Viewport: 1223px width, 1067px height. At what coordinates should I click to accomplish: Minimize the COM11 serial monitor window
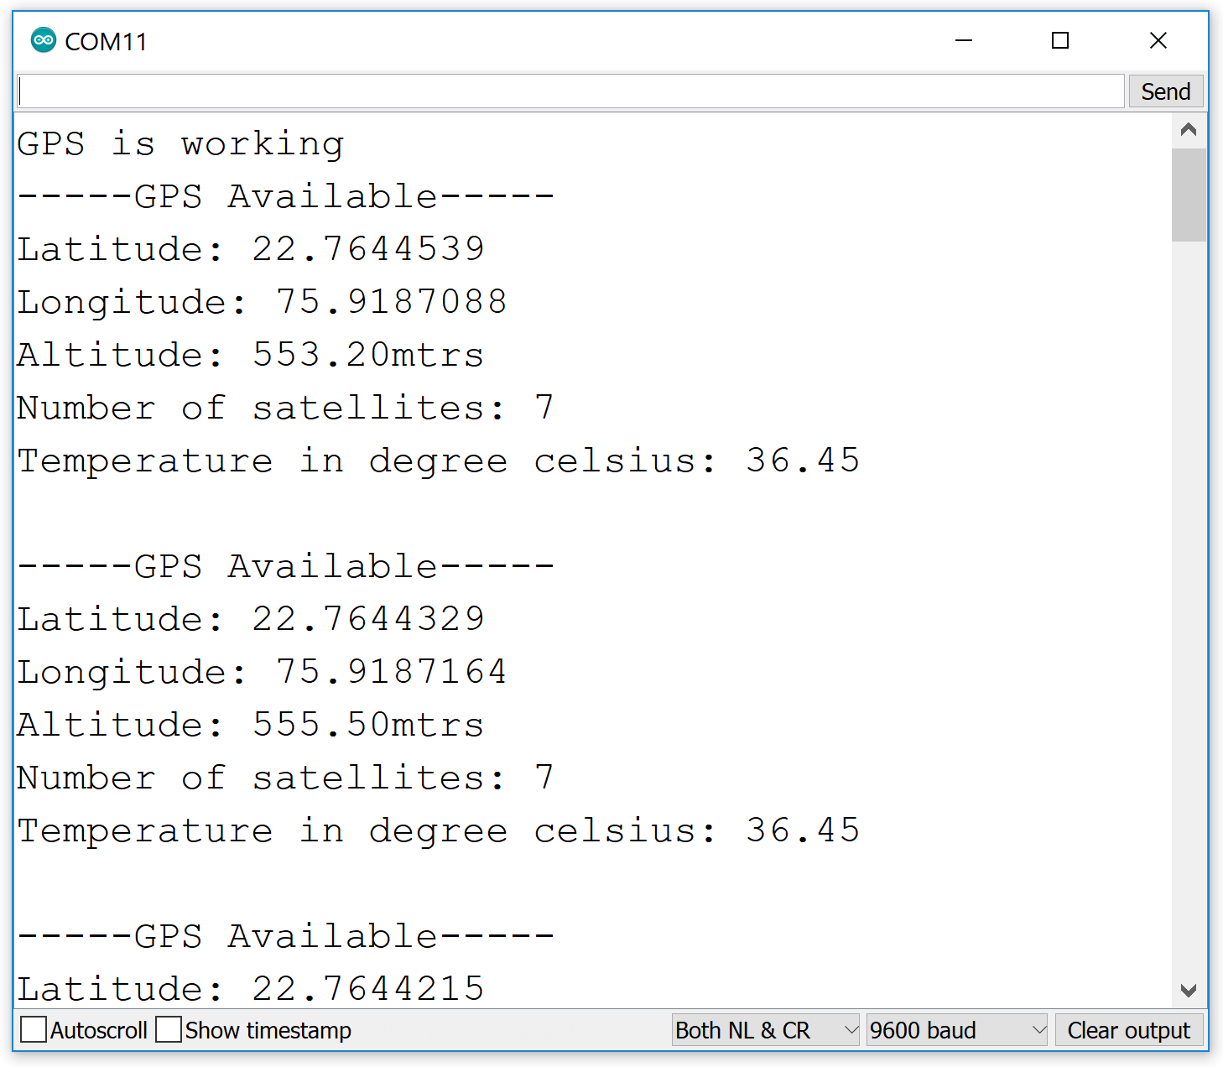[x=964, y=40]
